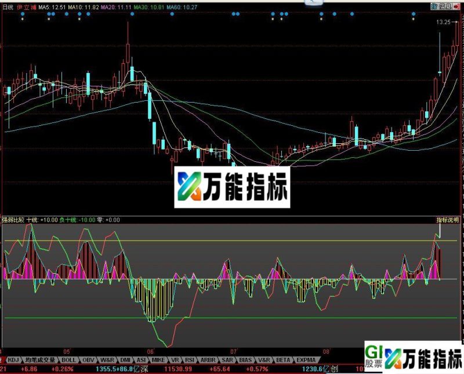
Task: Choose the RSI indicator tab
Action: (189, 360)
